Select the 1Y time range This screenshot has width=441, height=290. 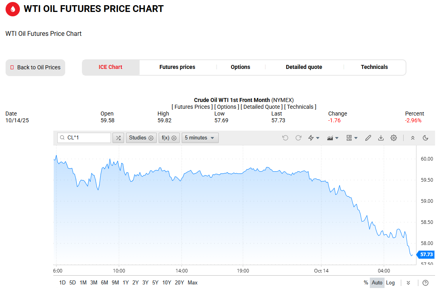point(126,283)
